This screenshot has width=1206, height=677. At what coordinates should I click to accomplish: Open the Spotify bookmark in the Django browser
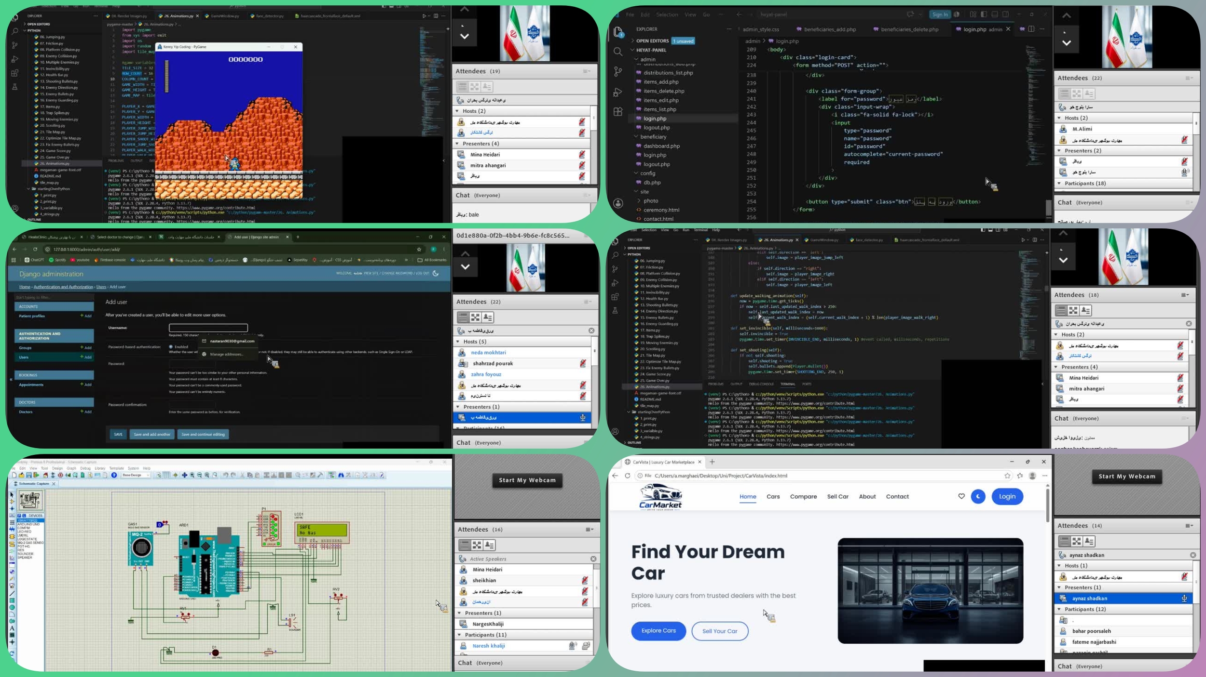tap(57, 260)
